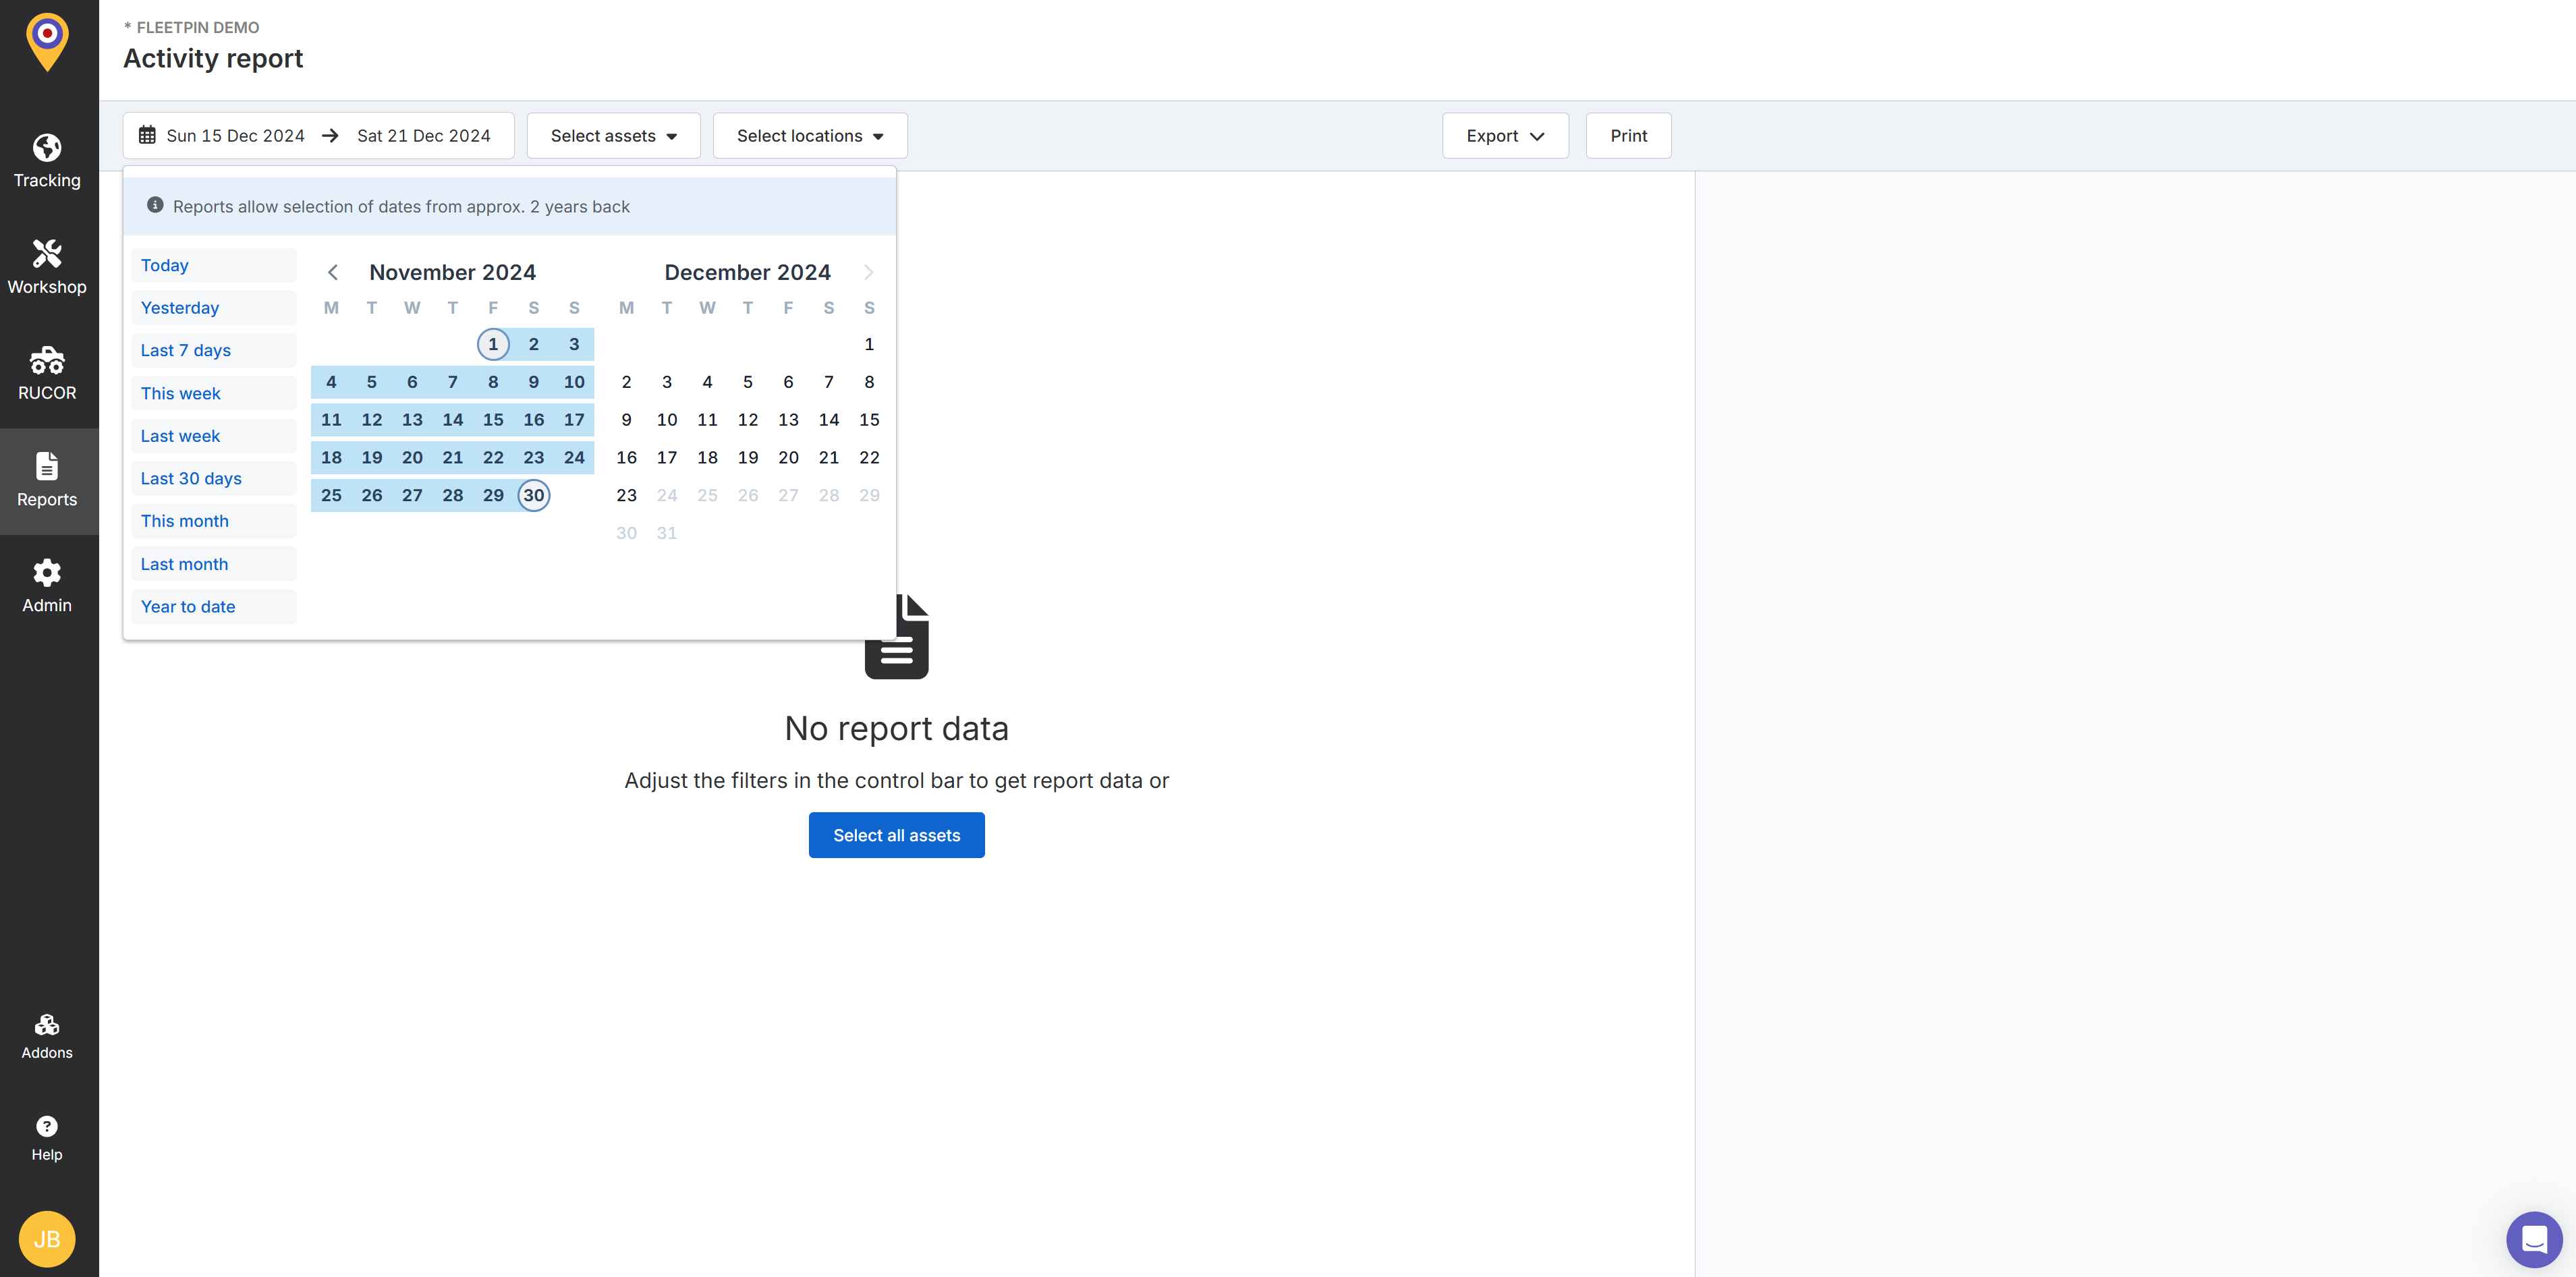
Task: Select November 3 in the calendar
Action: (574, 344)
